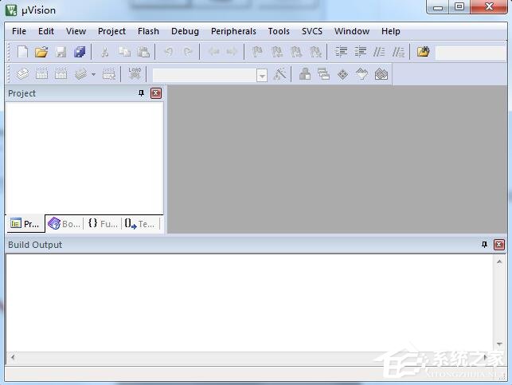Open the batch build dropdown arrow
Image resolution: width=512 pixels, height=385 pixels.
tap(93, 74)
